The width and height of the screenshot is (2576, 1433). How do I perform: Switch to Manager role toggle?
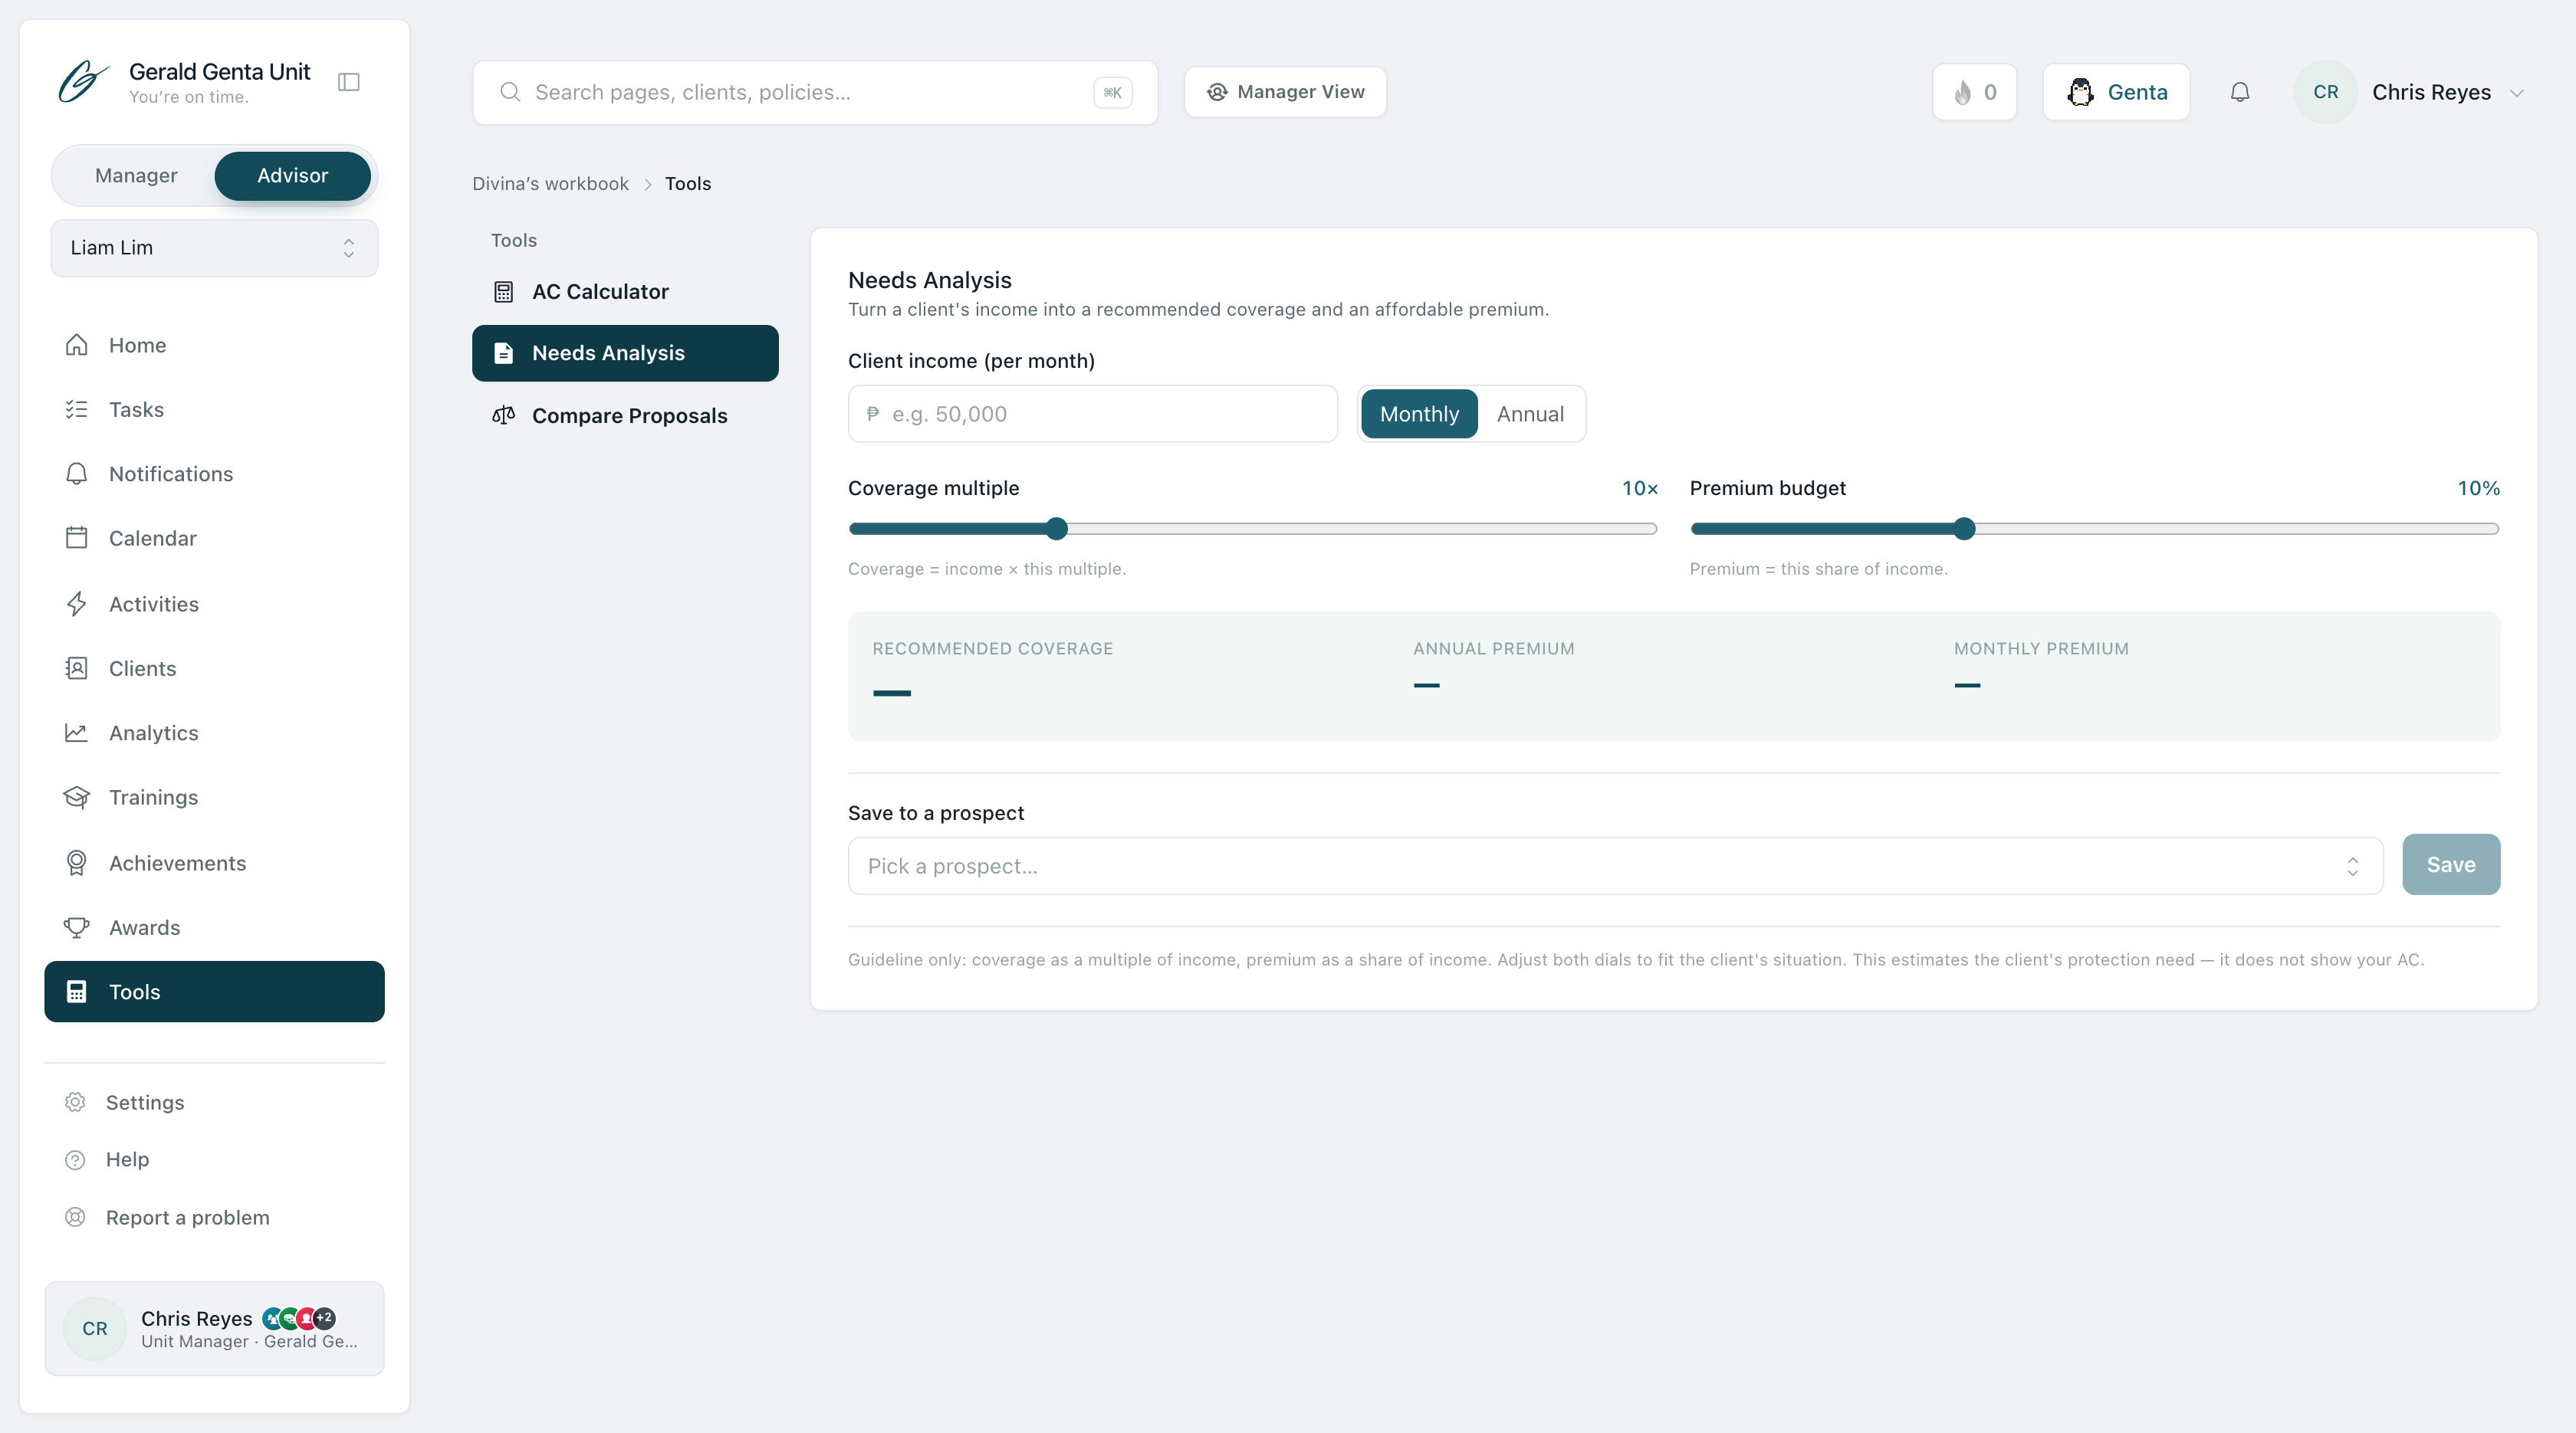136,176
